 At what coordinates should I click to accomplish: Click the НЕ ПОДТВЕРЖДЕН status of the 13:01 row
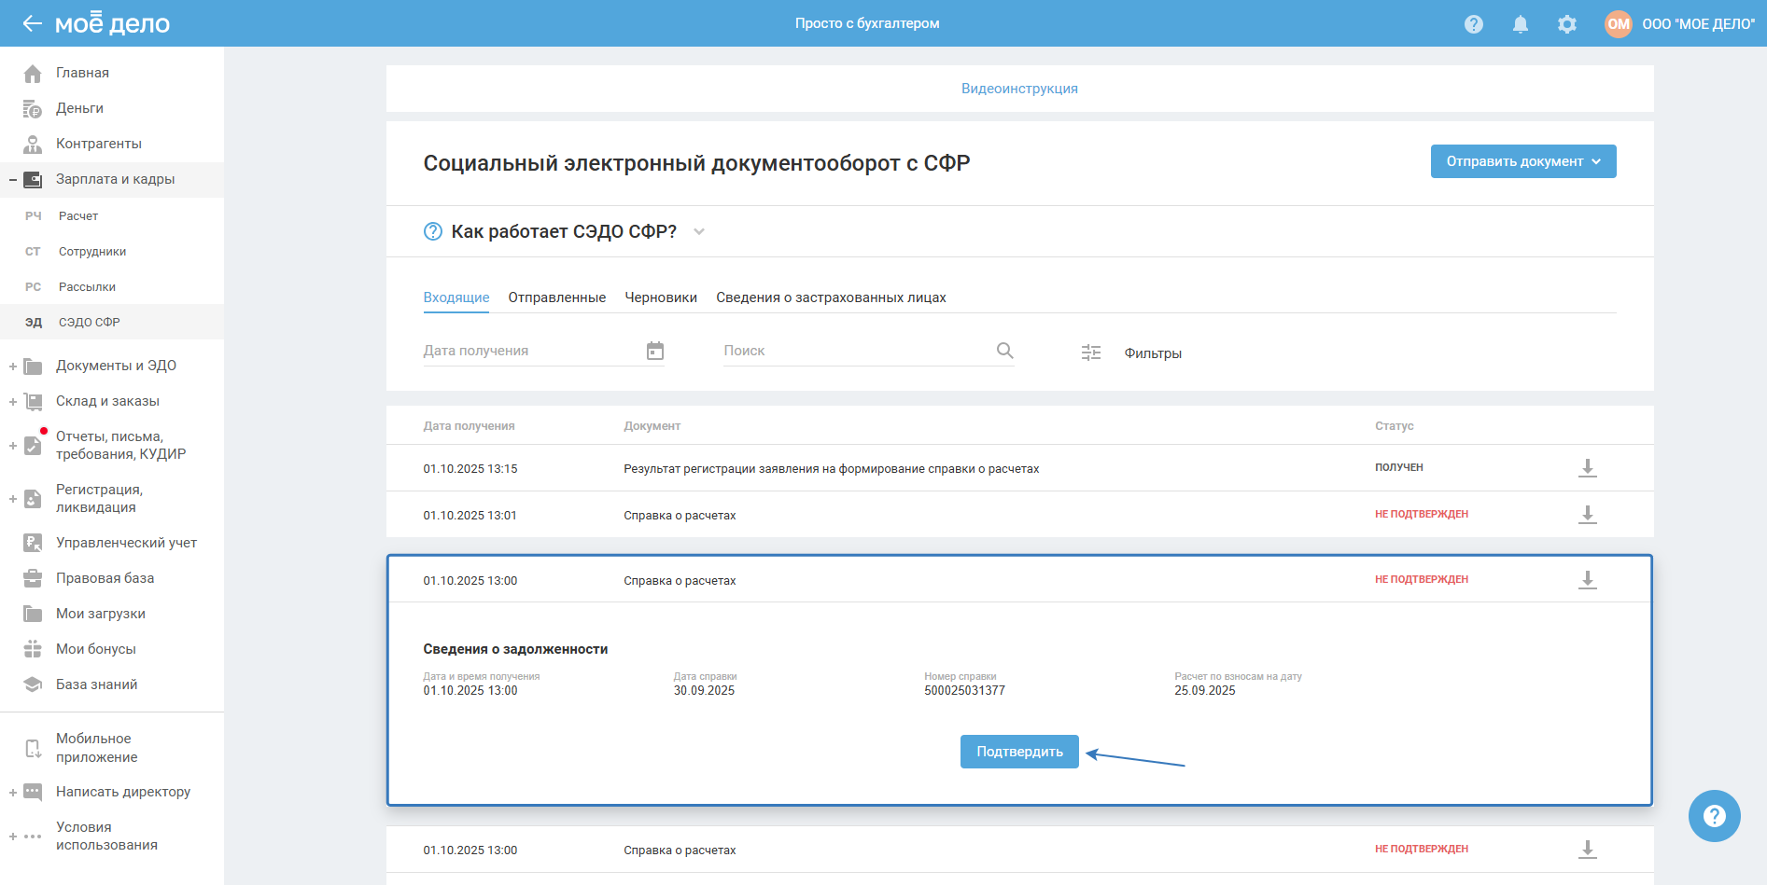tap(1421, 514)
